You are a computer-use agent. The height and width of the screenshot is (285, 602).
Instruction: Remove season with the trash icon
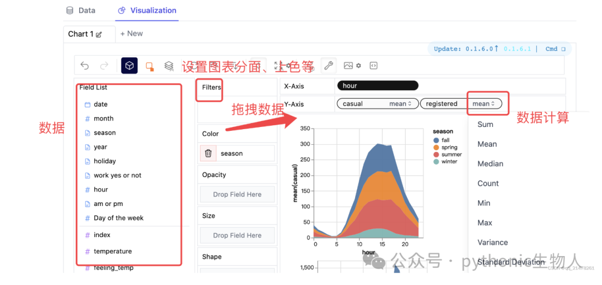point(208,154)
